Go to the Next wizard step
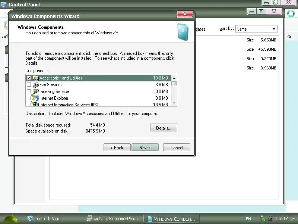 pos(145,147)
